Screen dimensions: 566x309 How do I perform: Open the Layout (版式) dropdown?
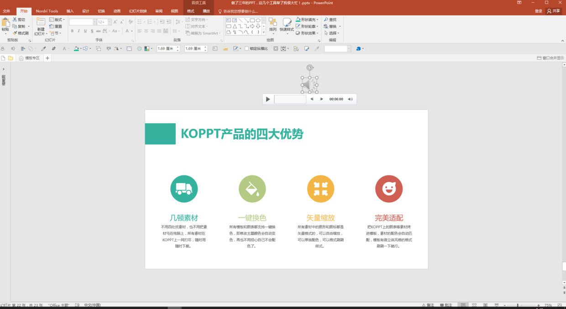tap(57, 20)
